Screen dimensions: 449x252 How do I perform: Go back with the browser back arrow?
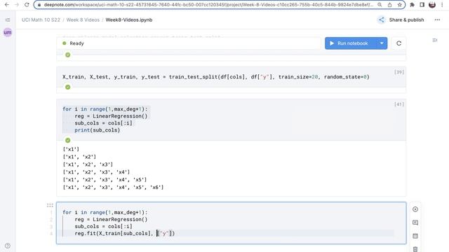click(6, 5)
